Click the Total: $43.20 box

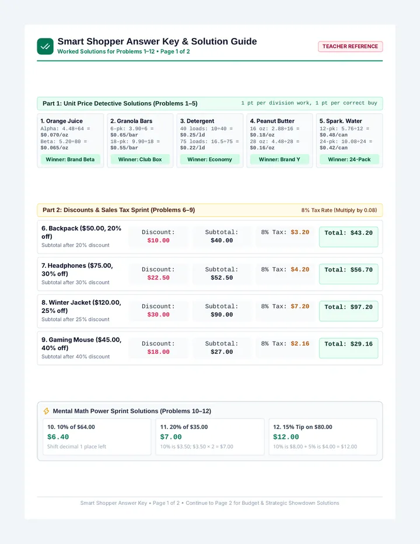pyautogui.click(x=349, y=236)
